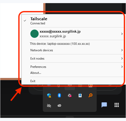Expand the account submenu chevron
The image size is (126, 121).
[122, 34]
